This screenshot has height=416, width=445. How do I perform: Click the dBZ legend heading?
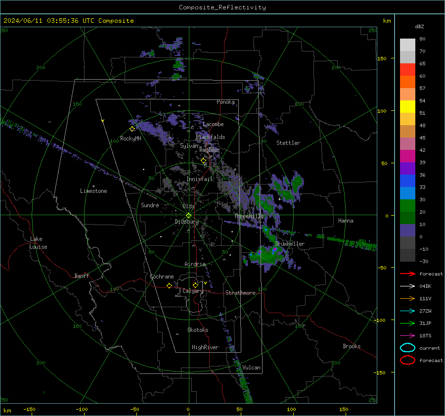coord(419,26)
